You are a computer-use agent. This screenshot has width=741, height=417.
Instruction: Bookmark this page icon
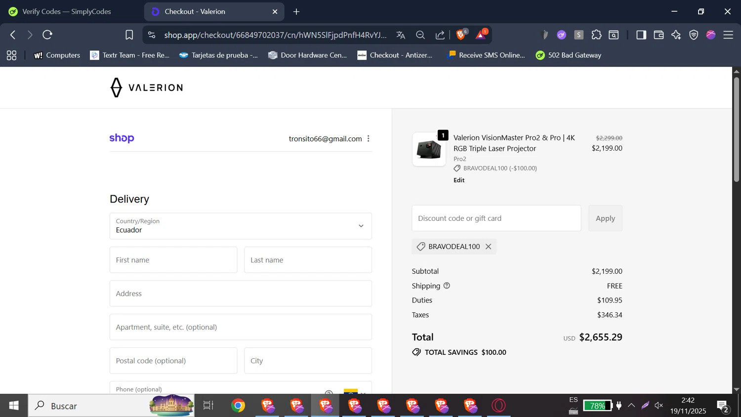pyautogui.click(x=129, y=35)
